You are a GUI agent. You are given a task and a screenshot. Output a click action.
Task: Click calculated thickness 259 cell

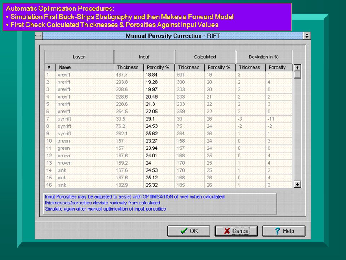pos(190,112)
